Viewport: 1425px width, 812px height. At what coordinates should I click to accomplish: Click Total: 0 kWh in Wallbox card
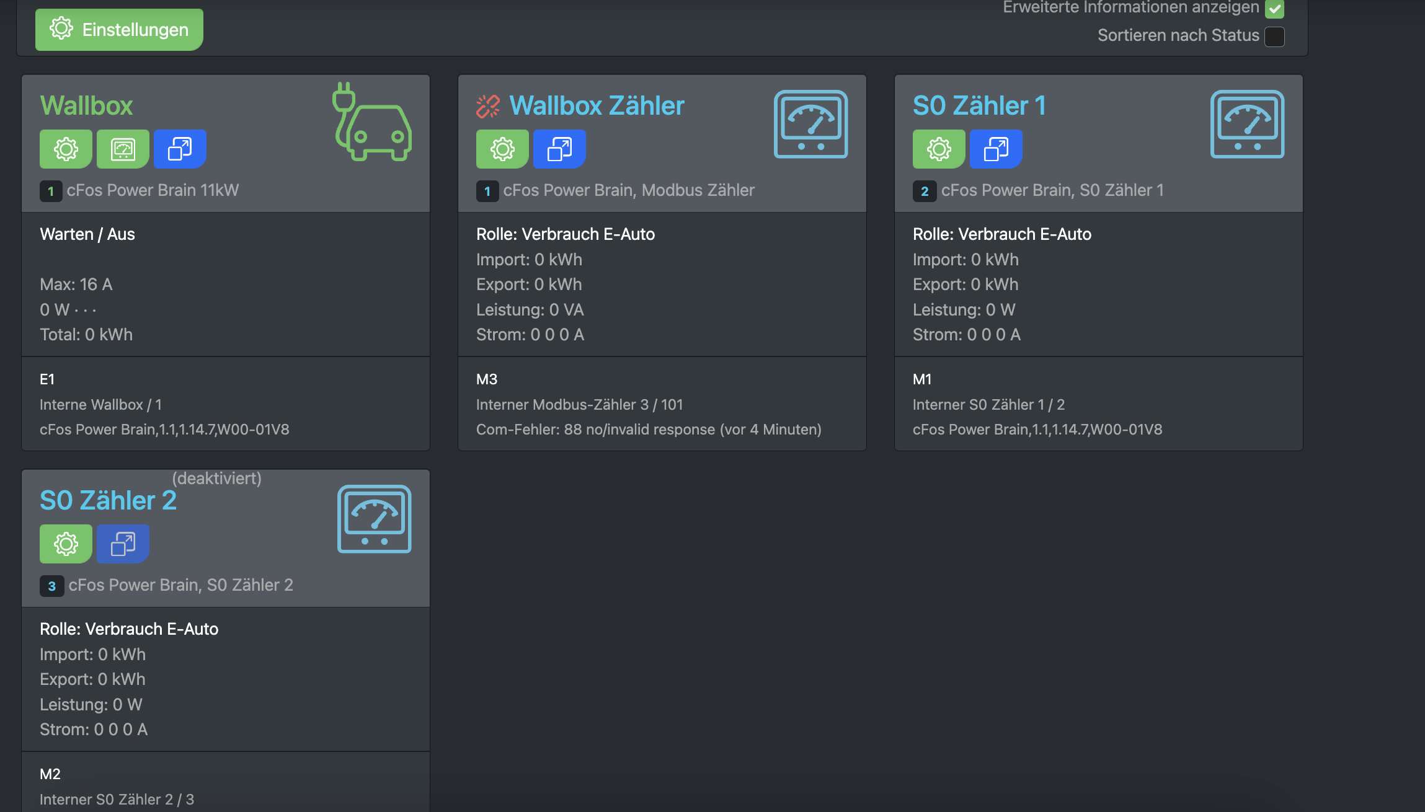86,335
